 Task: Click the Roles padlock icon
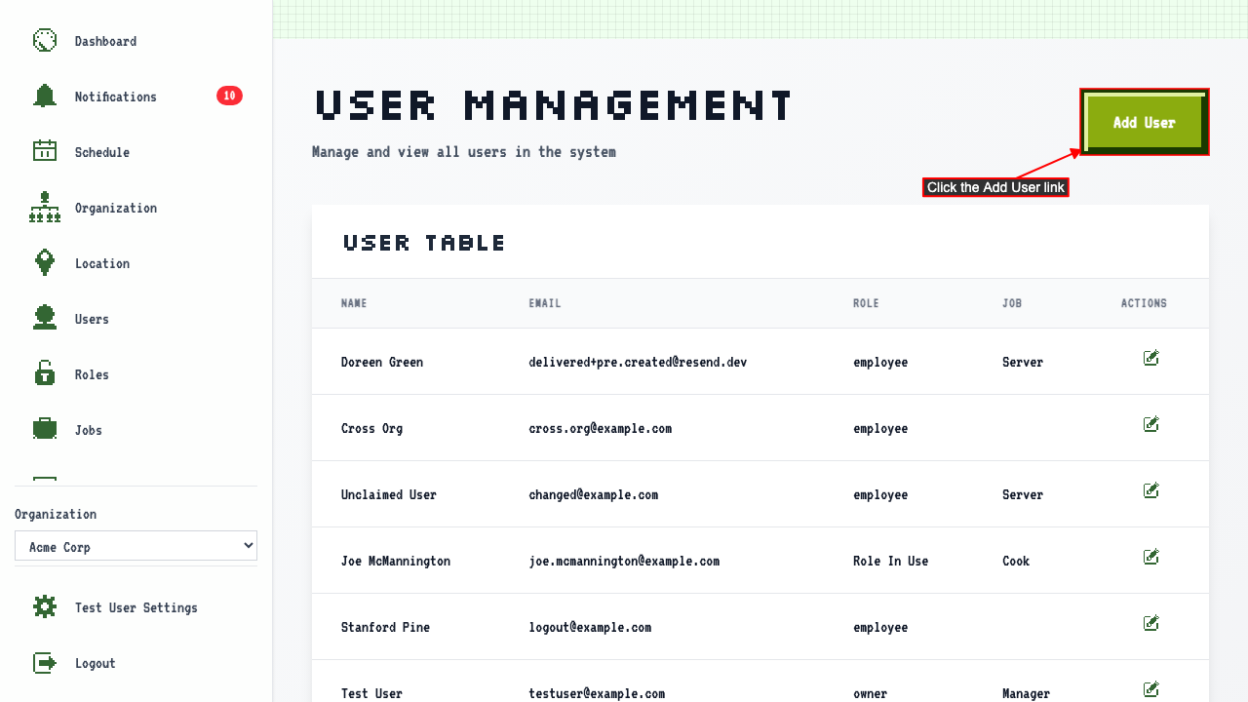(45, 374)
